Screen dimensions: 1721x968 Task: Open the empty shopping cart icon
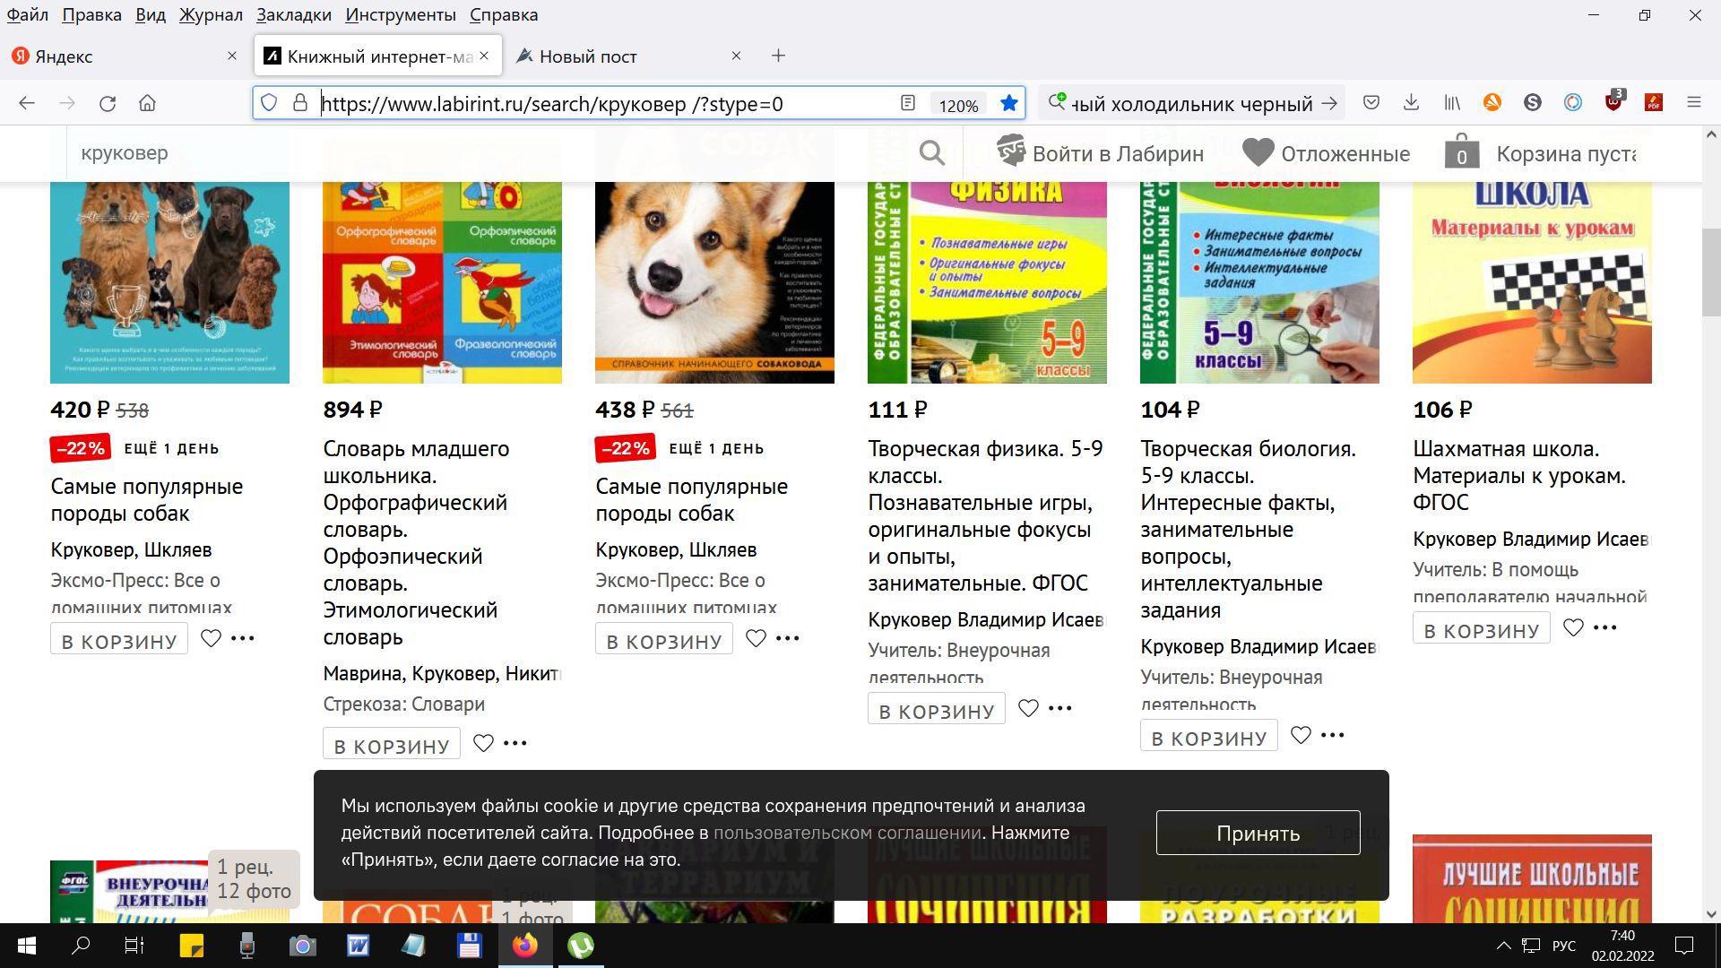click(x=1461, y=151)
